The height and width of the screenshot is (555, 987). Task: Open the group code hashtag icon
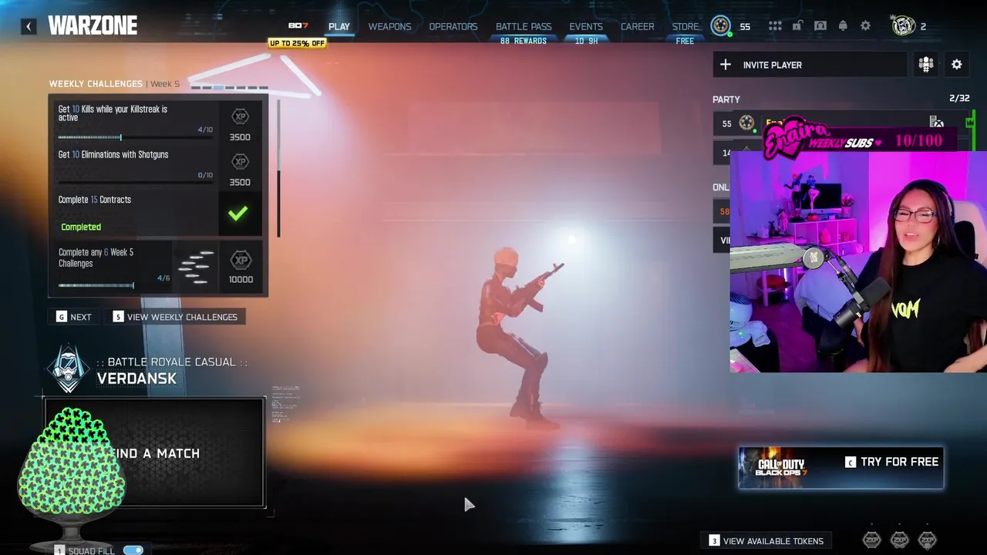(926, 65)
